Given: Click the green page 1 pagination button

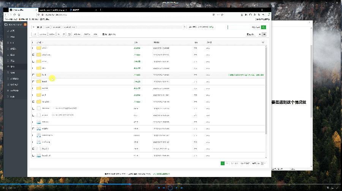Looking at the screenshot, I should coord(222,163).
